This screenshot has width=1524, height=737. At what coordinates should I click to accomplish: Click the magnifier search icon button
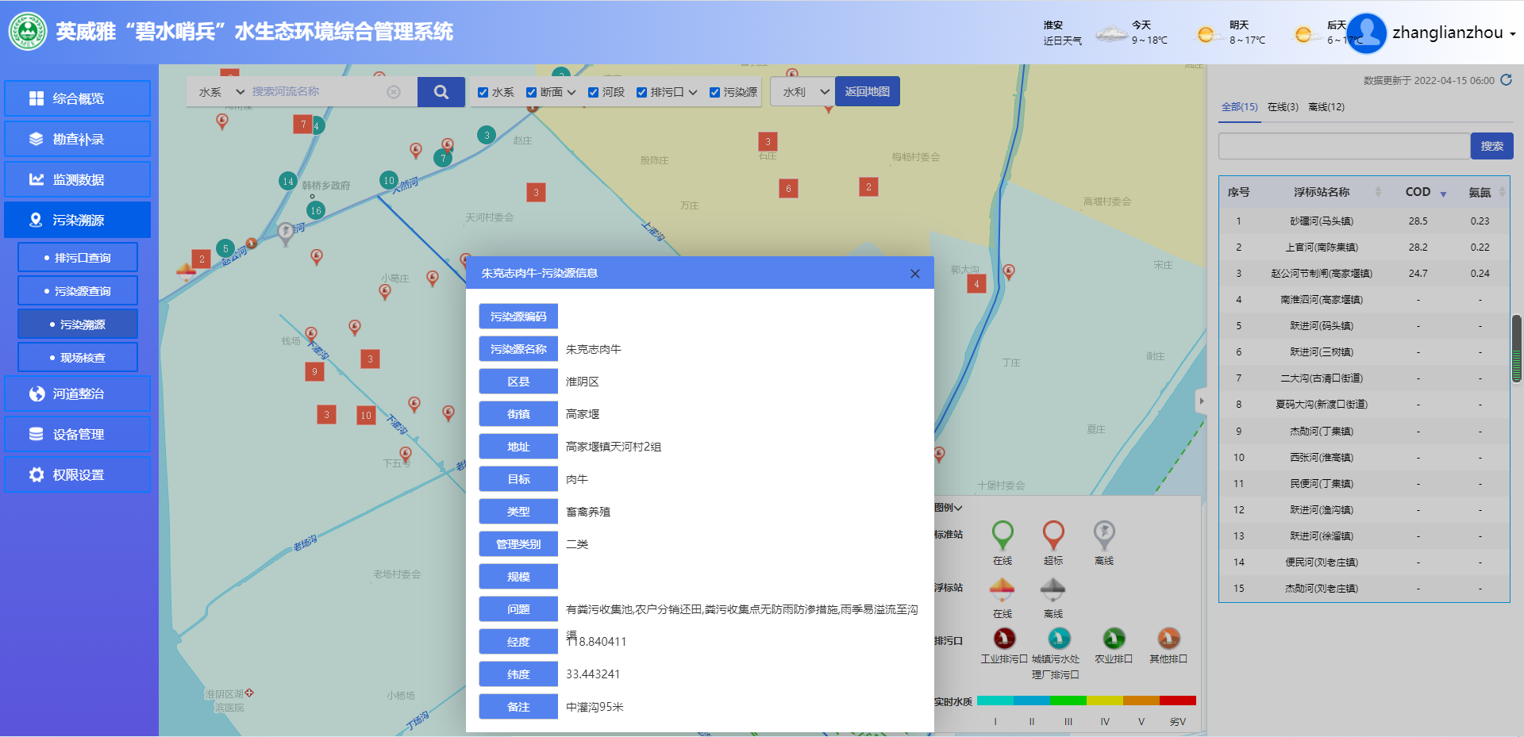[x=441, y=92]
